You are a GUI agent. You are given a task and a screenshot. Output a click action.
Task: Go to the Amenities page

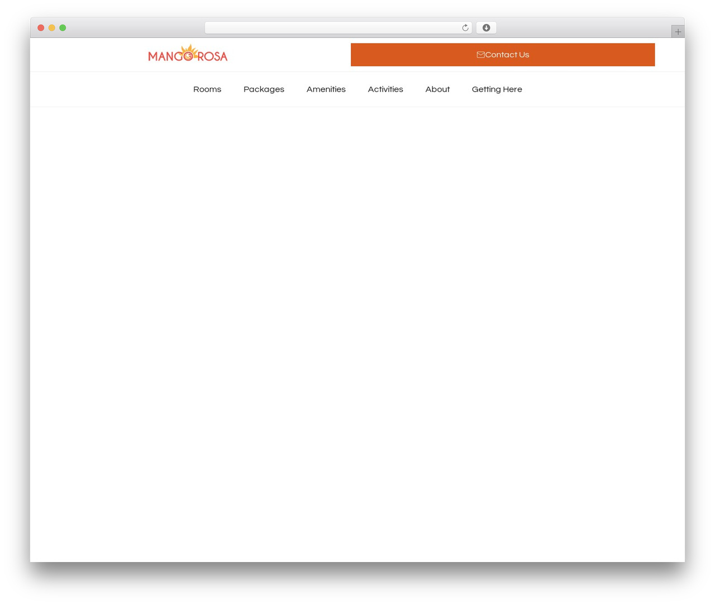point(326,89)
